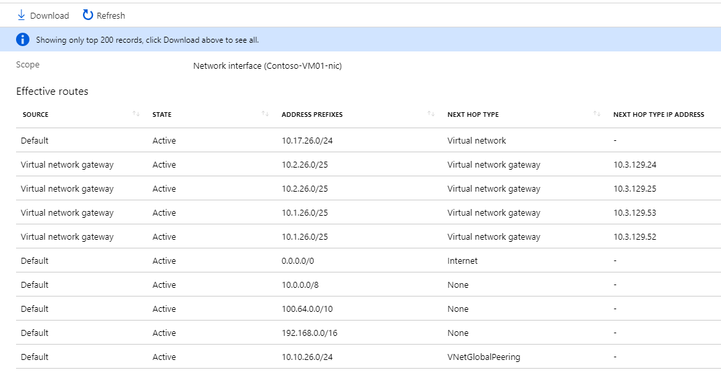This screenshot has width=721, height=382.
Task: Click the Download button label
Action: coord(49,15)
